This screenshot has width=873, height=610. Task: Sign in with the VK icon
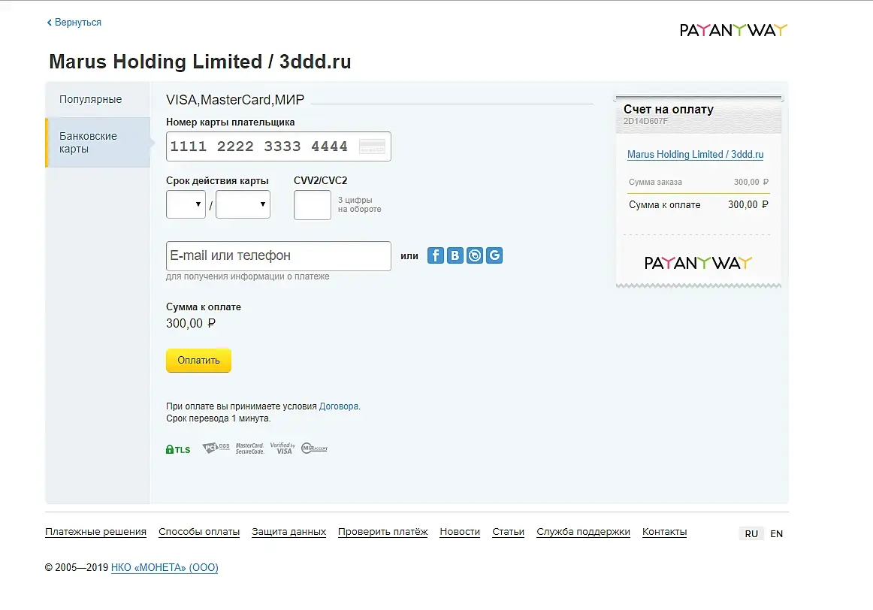click(x=455, y=255)
